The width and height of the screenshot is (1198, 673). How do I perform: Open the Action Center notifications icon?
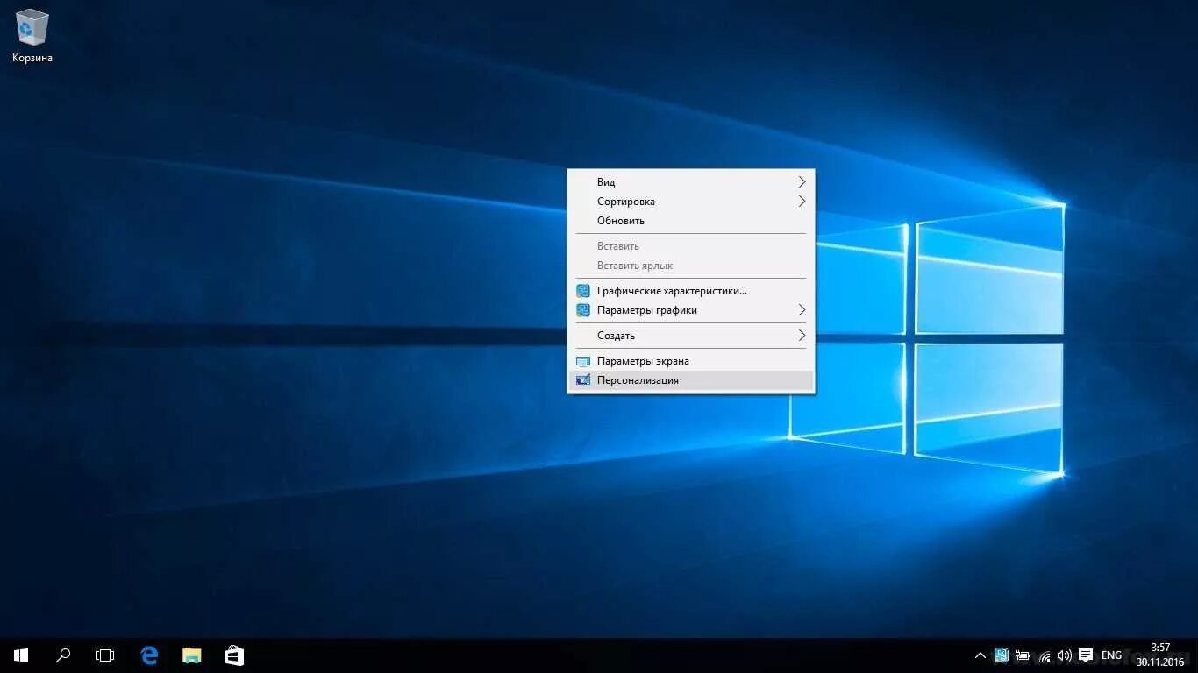point(1086,655)
